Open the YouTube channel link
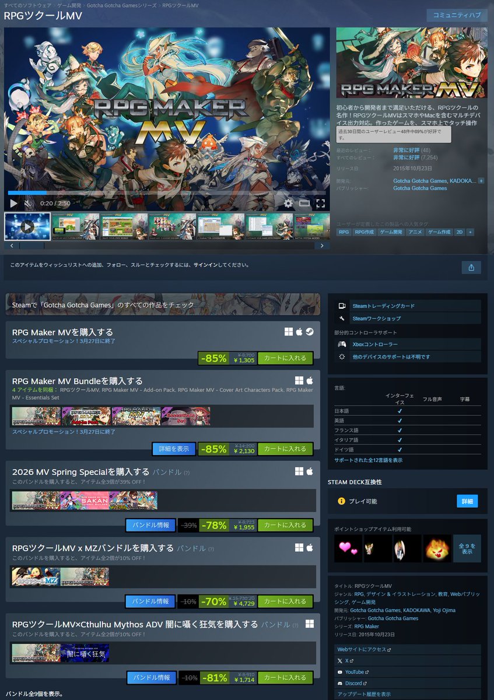 tap(408, 671)
